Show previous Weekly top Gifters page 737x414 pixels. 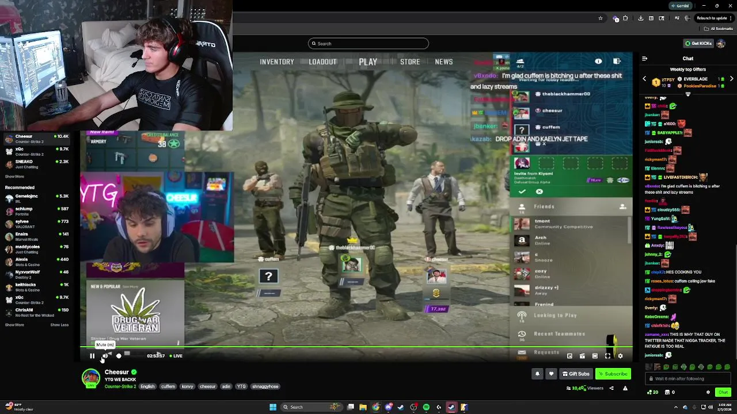(x=644, y=79)
